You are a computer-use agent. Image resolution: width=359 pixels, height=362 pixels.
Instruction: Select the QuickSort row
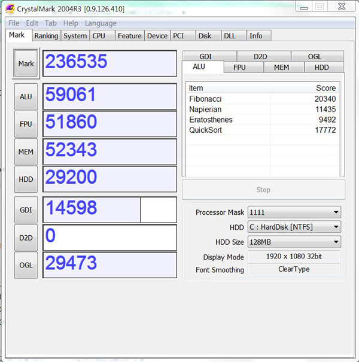pyautogui.click(x=263, y=130)
